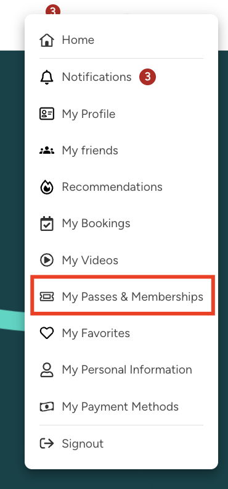Click the red notification badge above the menu
The image size is (228, 489).
[x=53, y=10]
